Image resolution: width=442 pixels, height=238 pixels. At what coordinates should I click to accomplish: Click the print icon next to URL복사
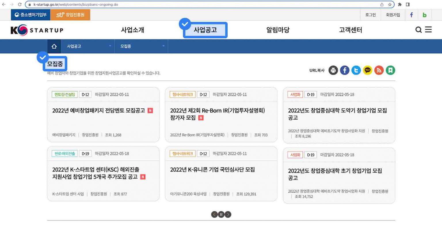pos(333,70)
